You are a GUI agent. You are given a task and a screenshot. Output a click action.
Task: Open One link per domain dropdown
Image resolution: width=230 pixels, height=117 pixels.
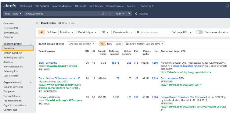pyautogui.click(x=81, y=44)
